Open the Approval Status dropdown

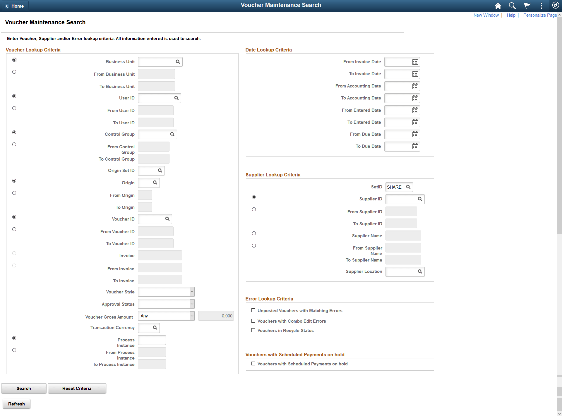(191, 304)
